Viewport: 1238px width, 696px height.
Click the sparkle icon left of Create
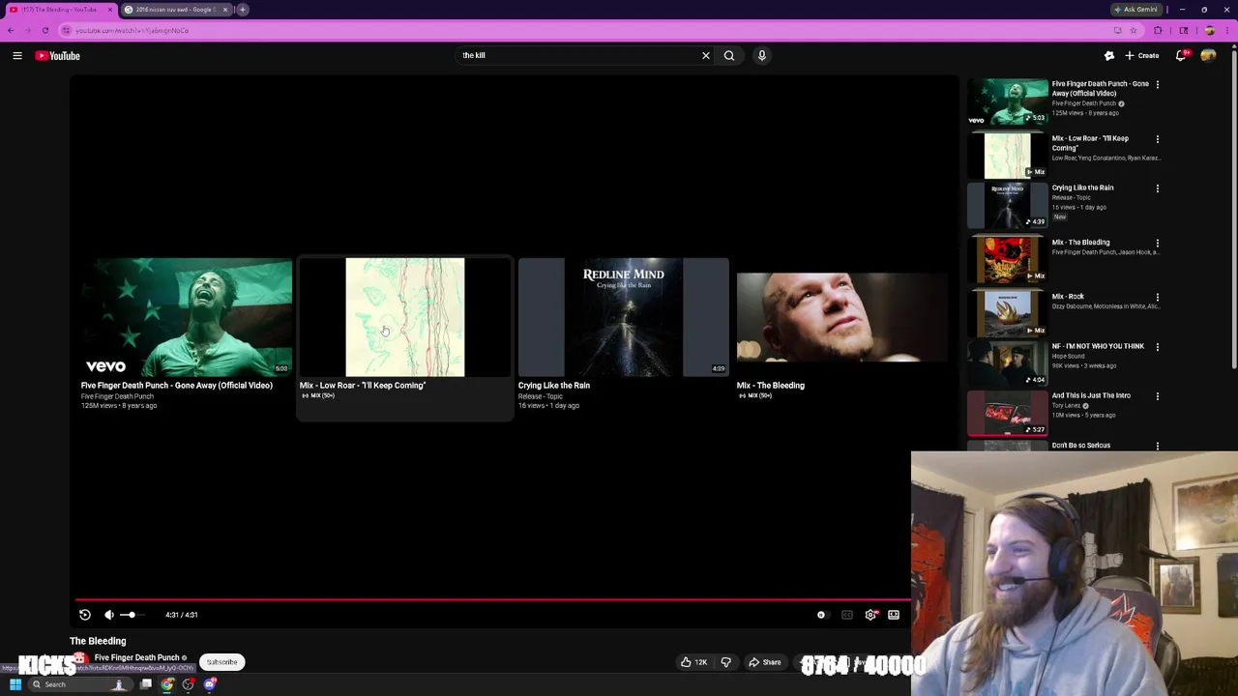click(1109, 56)
